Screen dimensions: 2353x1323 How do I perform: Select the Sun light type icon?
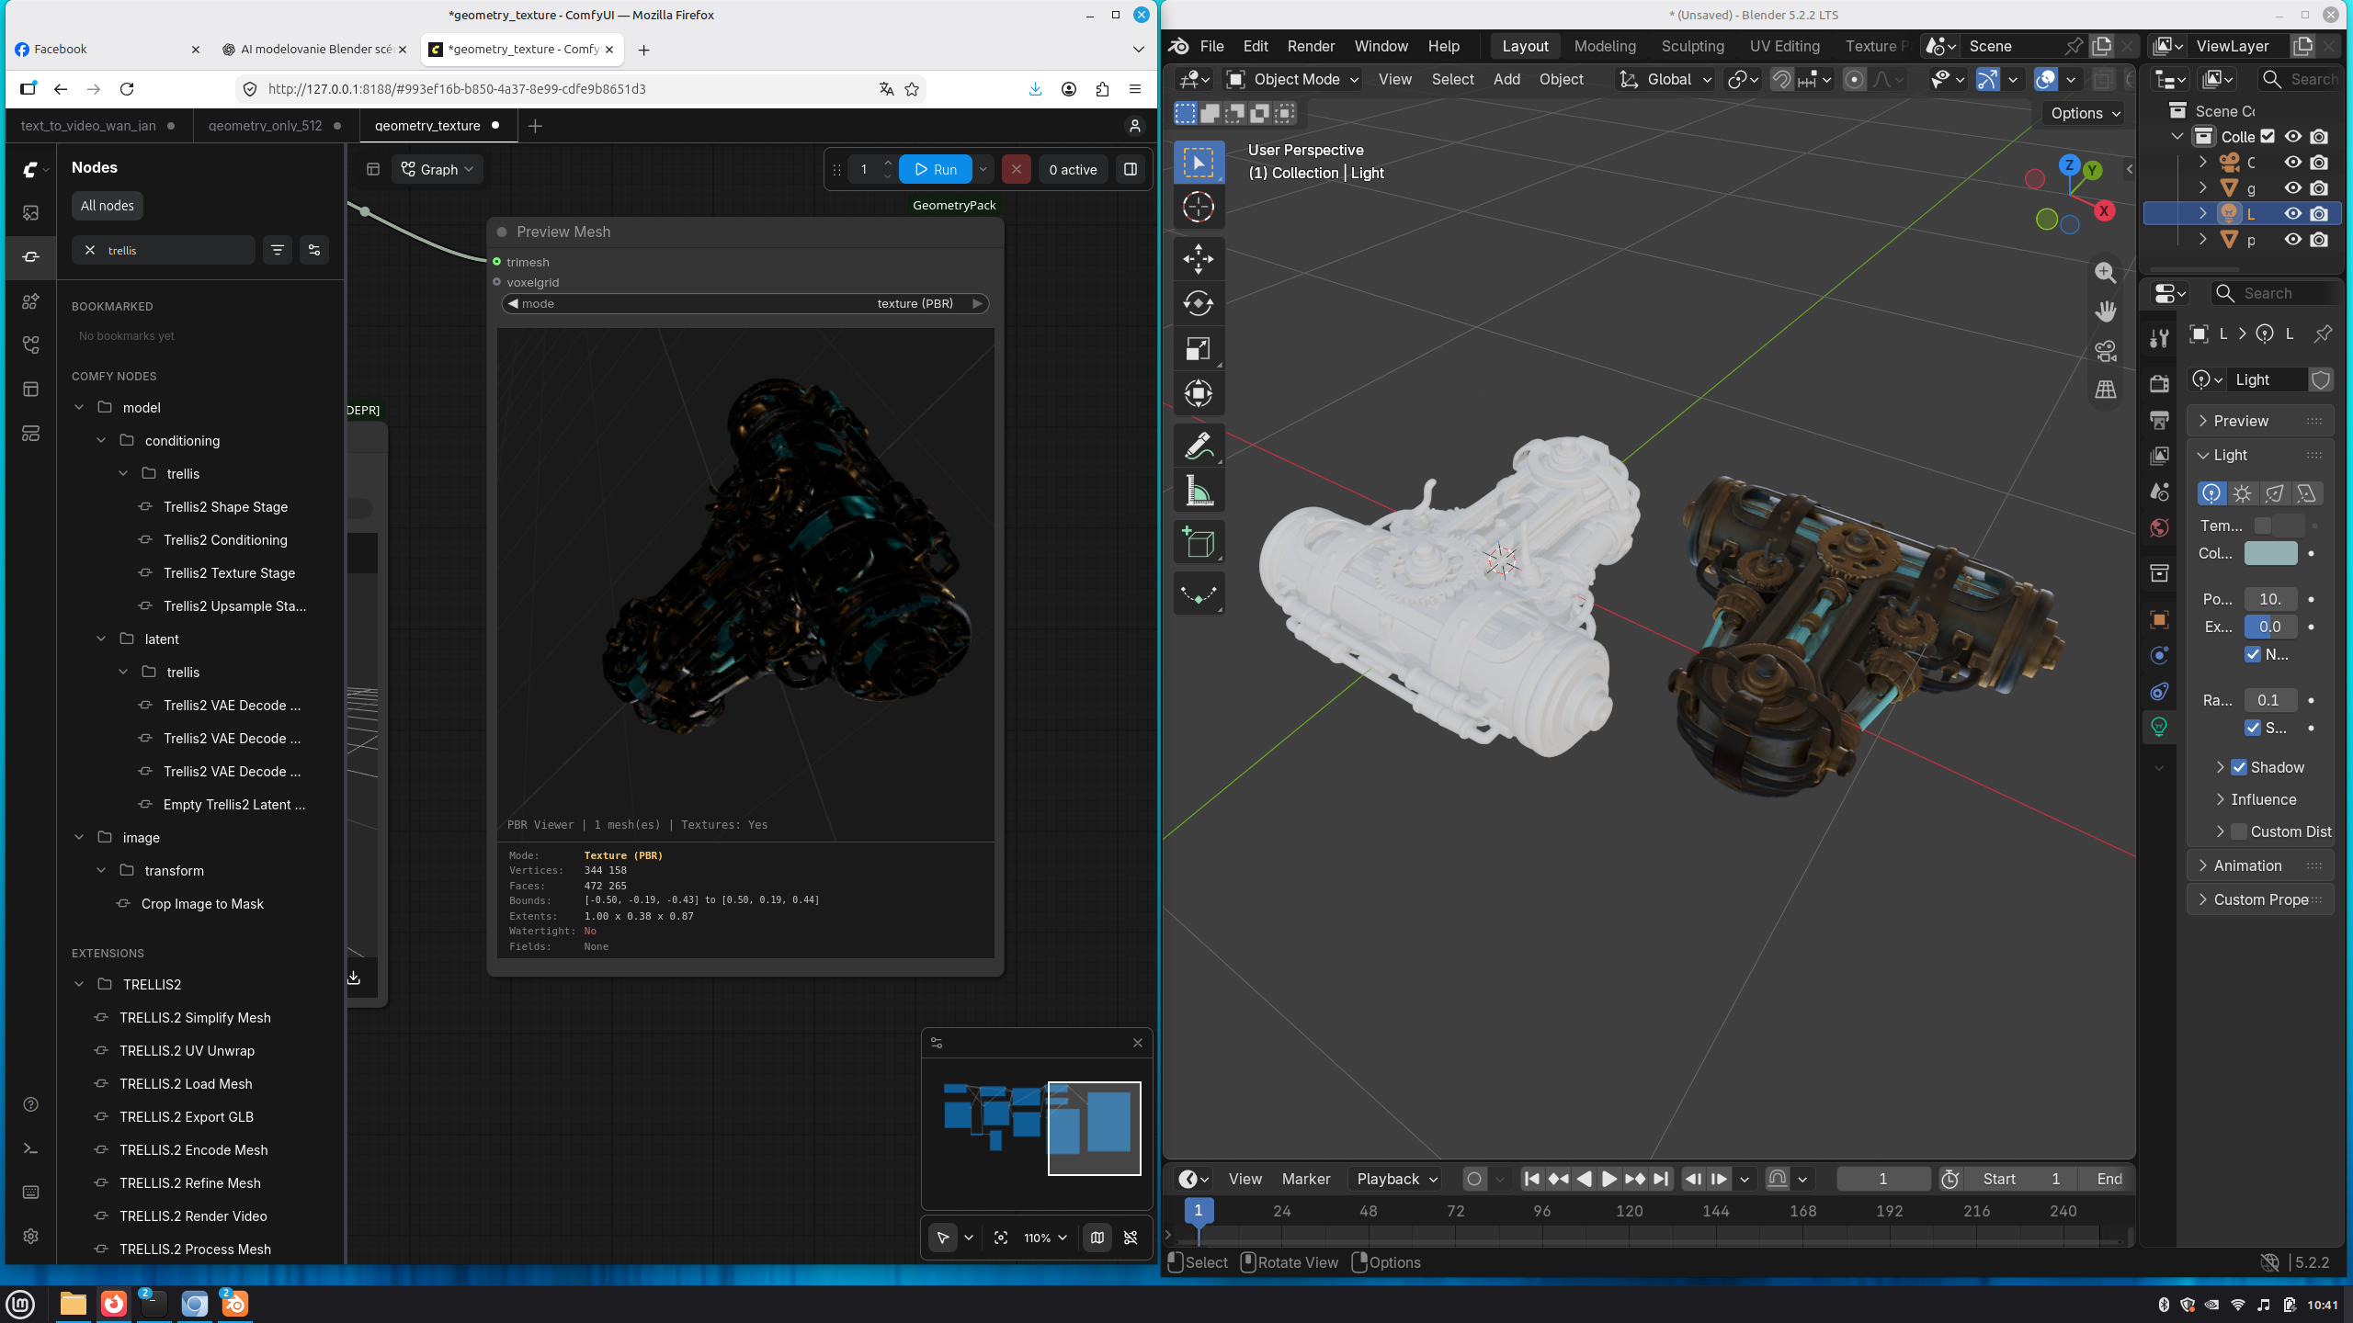click(x=2243, y=493)
